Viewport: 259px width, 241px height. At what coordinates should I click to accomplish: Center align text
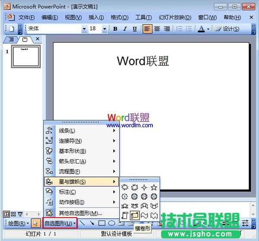[x=157, y=29]
